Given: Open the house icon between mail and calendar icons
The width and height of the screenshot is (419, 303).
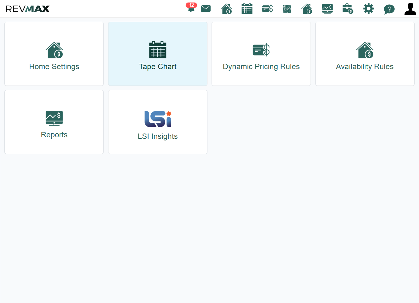Looking at the screenshot, I should point(227,9).
